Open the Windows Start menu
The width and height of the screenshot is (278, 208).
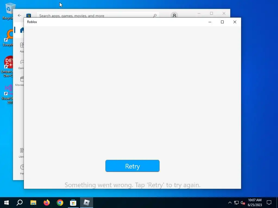[7, 203]
